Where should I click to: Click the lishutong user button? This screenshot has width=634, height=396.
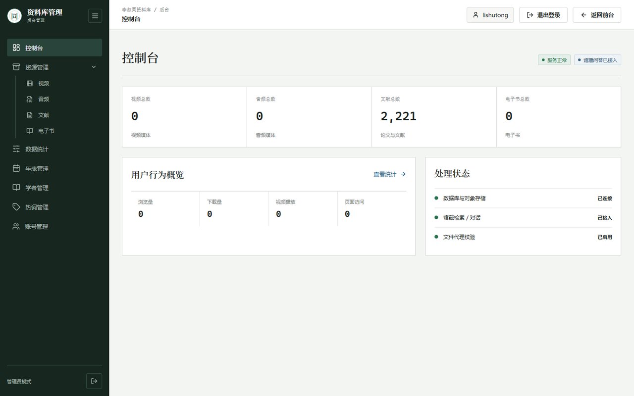tap(490, 15)
